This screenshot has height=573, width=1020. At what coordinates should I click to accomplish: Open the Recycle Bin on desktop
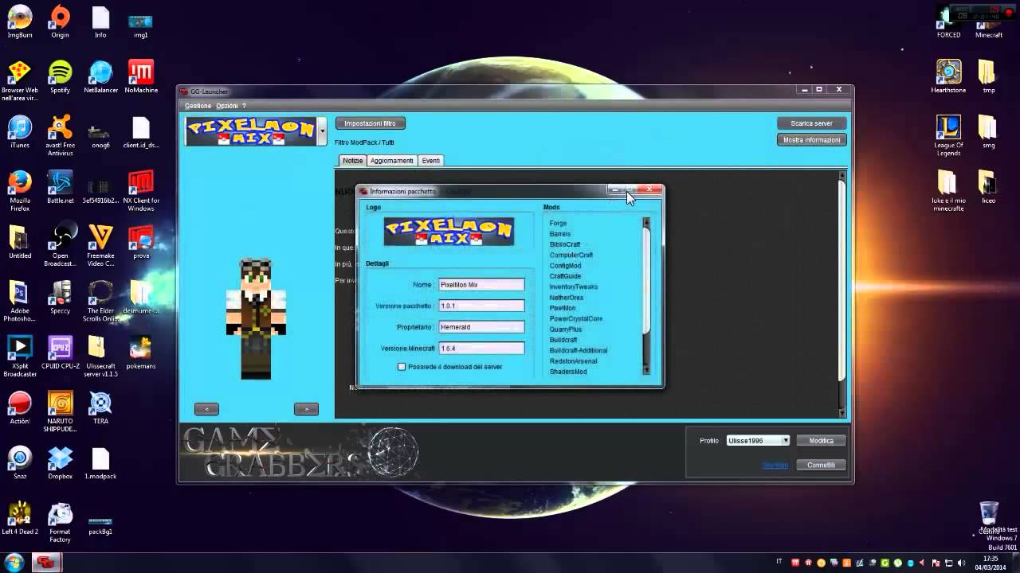(x=988, y=517)
